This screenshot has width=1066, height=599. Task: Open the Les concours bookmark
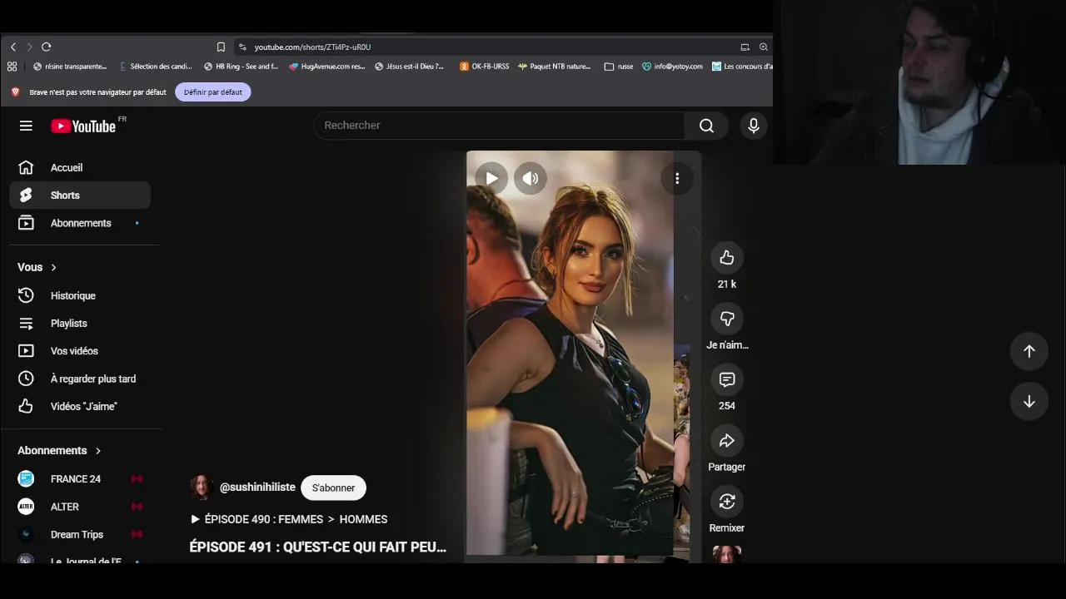(x=742, y=67)
